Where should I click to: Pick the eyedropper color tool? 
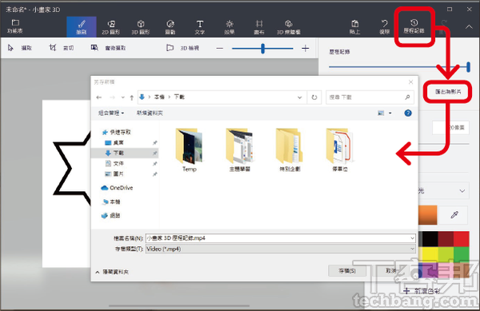coord(454,215)
